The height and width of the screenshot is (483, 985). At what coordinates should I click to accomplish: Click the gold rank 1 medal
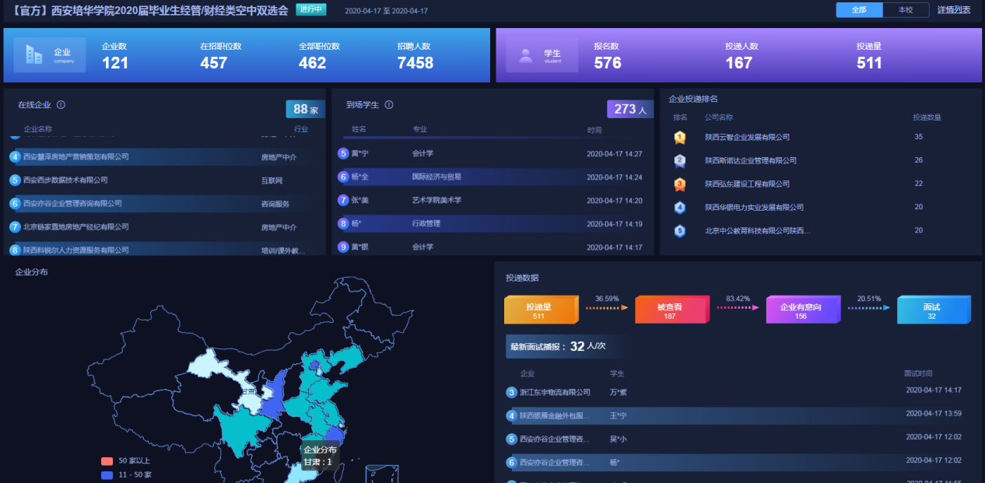click(x=680, y=138)
